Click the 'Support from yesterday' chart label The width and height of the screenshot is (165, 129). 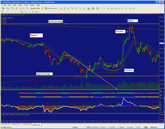pos(44,74)
